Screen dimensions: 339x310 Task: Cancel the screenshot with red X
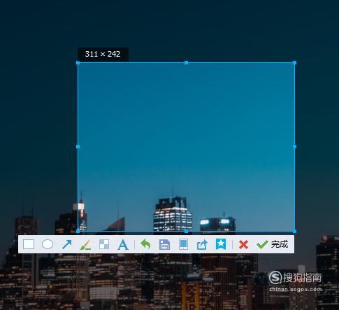click(243, 245)
